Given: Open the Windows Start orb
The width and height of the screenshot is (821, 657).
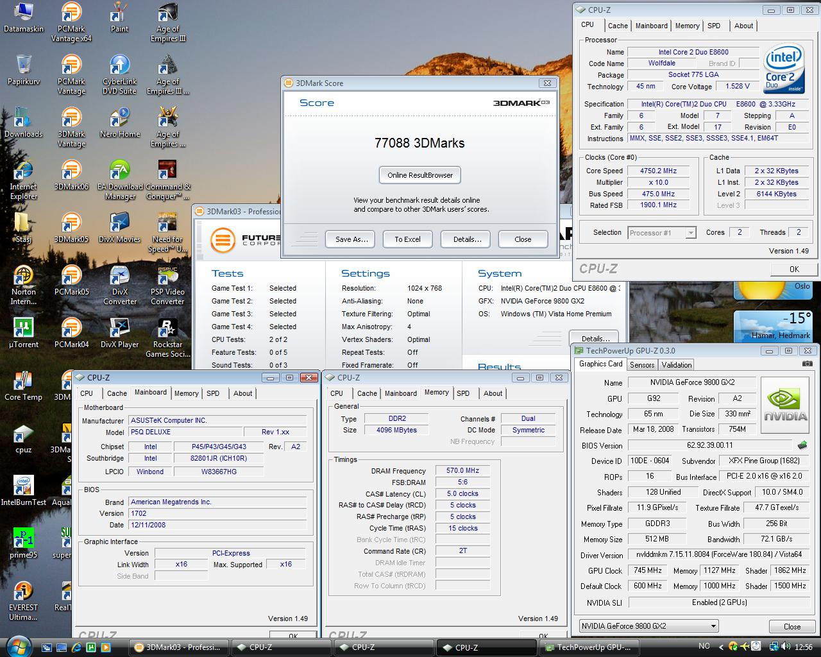Looking at the screenshot, I should tap(18, 646).
